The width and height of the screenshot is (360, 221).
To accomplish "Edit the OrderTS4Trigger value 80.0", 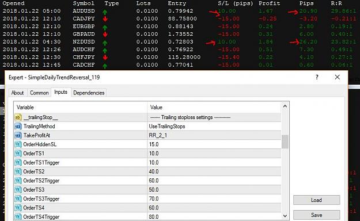I will pos(154,216).
